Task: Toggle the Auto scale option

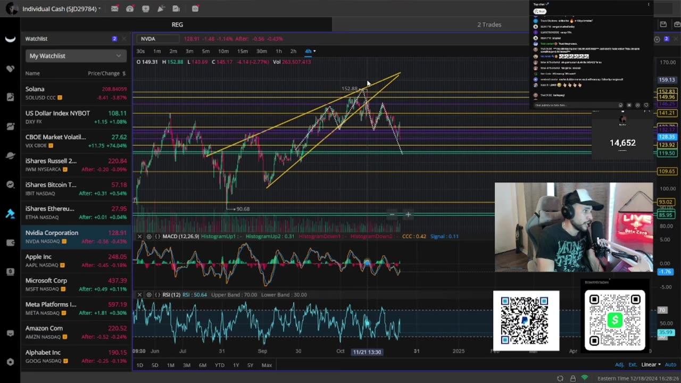Action: (x=670, y=365)
